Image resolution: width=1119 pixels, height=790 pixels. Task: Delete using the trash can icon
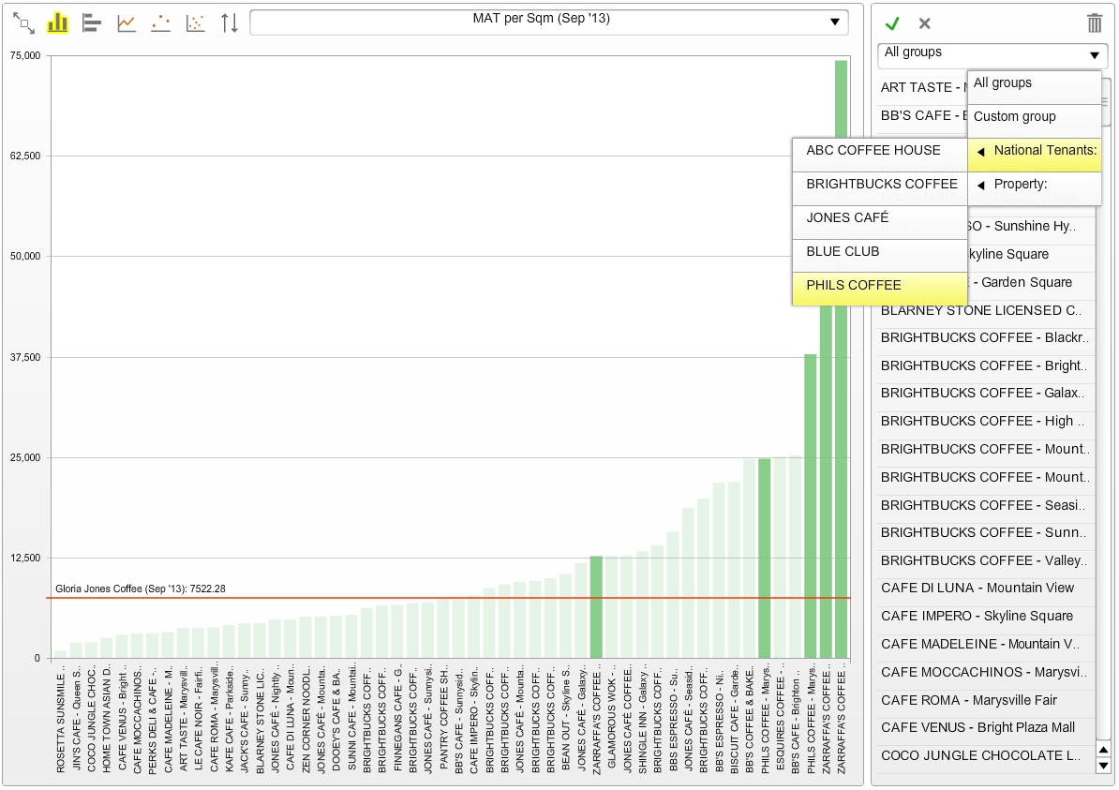point(1095,23)
